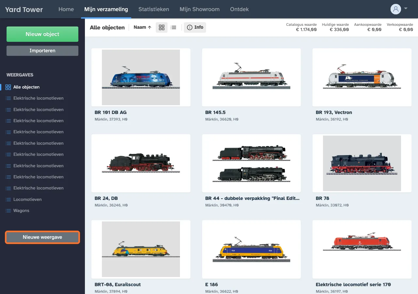Open the E 186 locomotive image
This screenshot has width=418, height=294.
click(251, 249)
